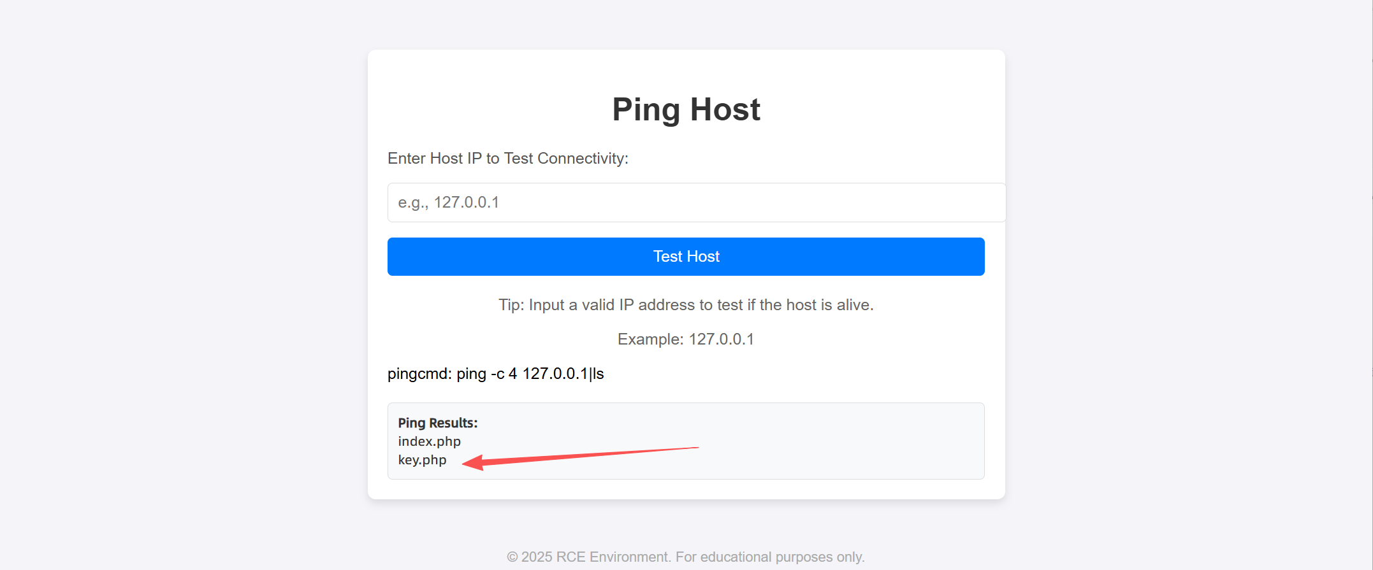Click the 127.0.0.1 address in the Example line
Image resolution: width=1373 pixels, height=570 pixels.
click(721, 339)
